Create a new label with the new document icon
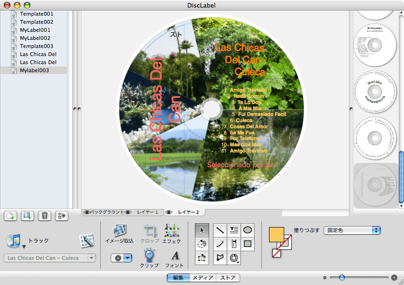The height and width of the screenshot is (285, 404). (10, 216)
